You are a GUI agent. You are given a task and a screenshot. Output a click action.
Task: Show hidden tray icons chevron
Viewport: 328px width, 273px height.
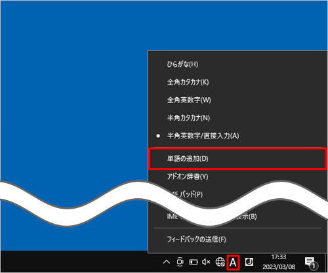pos(167,262)
